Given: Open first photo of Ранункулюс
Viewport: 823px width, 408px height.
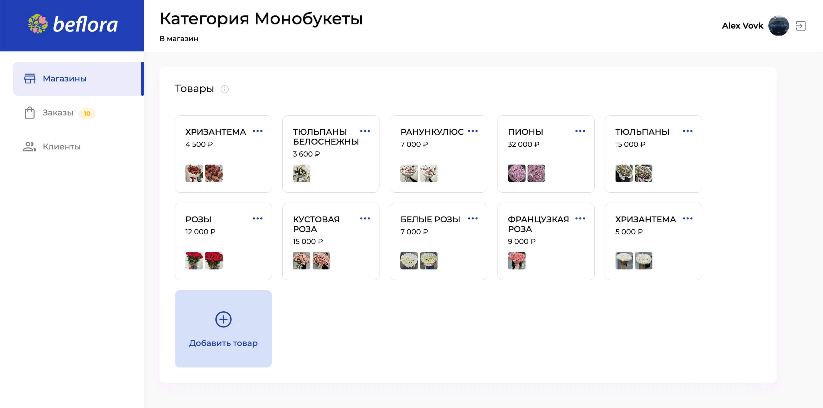Looking at the screenshot, I should (409, 173).
